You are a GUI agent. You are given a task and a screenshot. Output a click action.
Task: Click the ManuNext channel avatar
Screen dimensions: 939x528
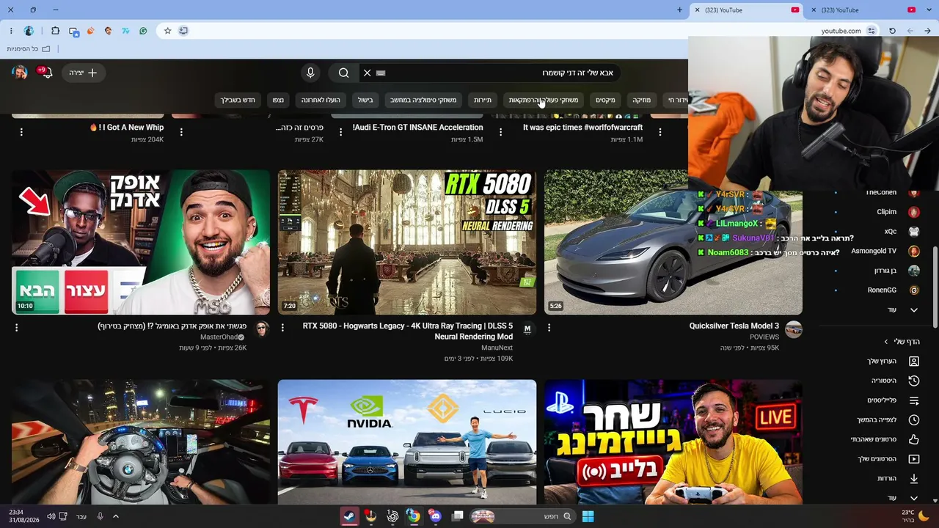tap(527, 330)
